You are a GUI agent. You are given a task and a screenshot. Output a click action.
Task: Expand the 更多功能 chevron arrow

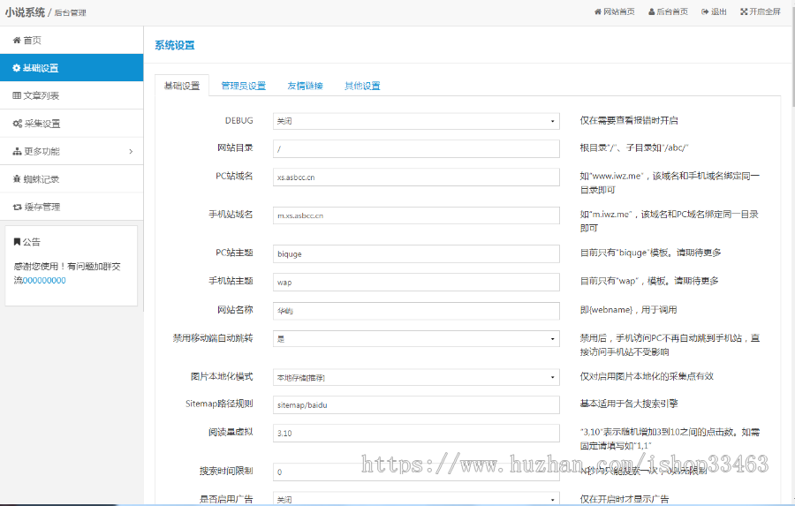pos(131,152)
